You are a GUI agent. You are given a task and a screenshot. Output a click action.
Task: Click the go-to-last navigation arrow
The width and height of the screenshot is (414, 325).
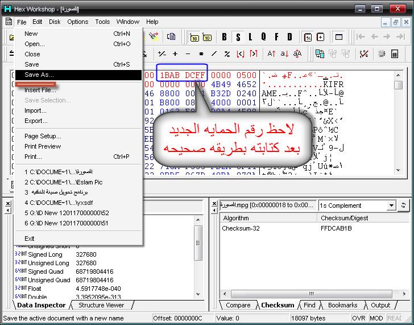coord(400,37)
